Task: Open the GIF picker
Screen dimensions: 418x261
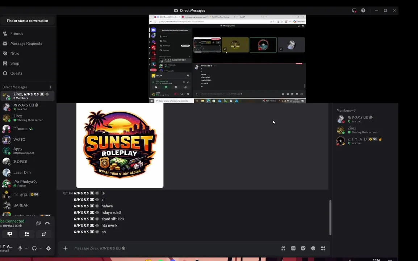Action: point(293,248)
